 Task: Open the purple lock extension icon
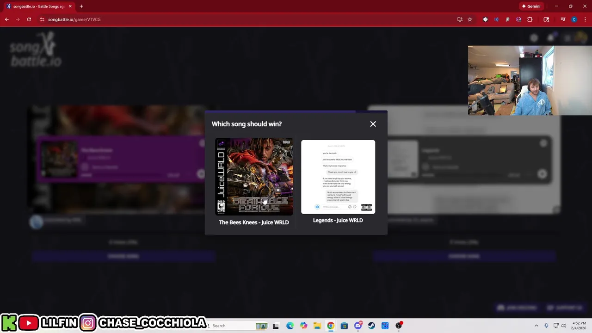[518, 19]
